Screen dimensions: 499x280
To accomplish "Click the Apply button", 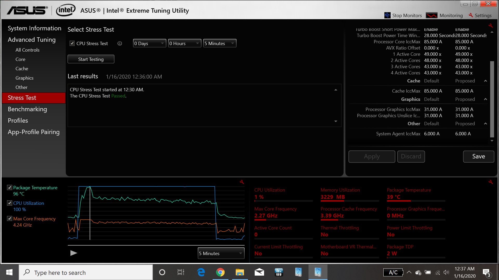I will 372,157.
